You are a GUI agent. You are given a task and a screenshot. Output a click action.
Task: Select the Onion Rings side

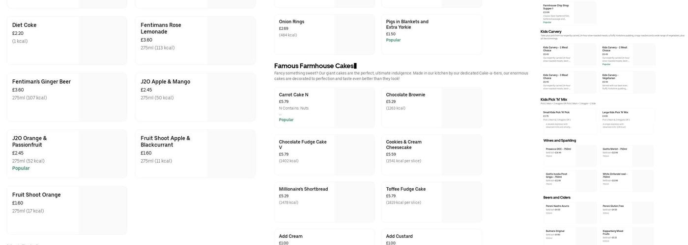coord(324,34)
